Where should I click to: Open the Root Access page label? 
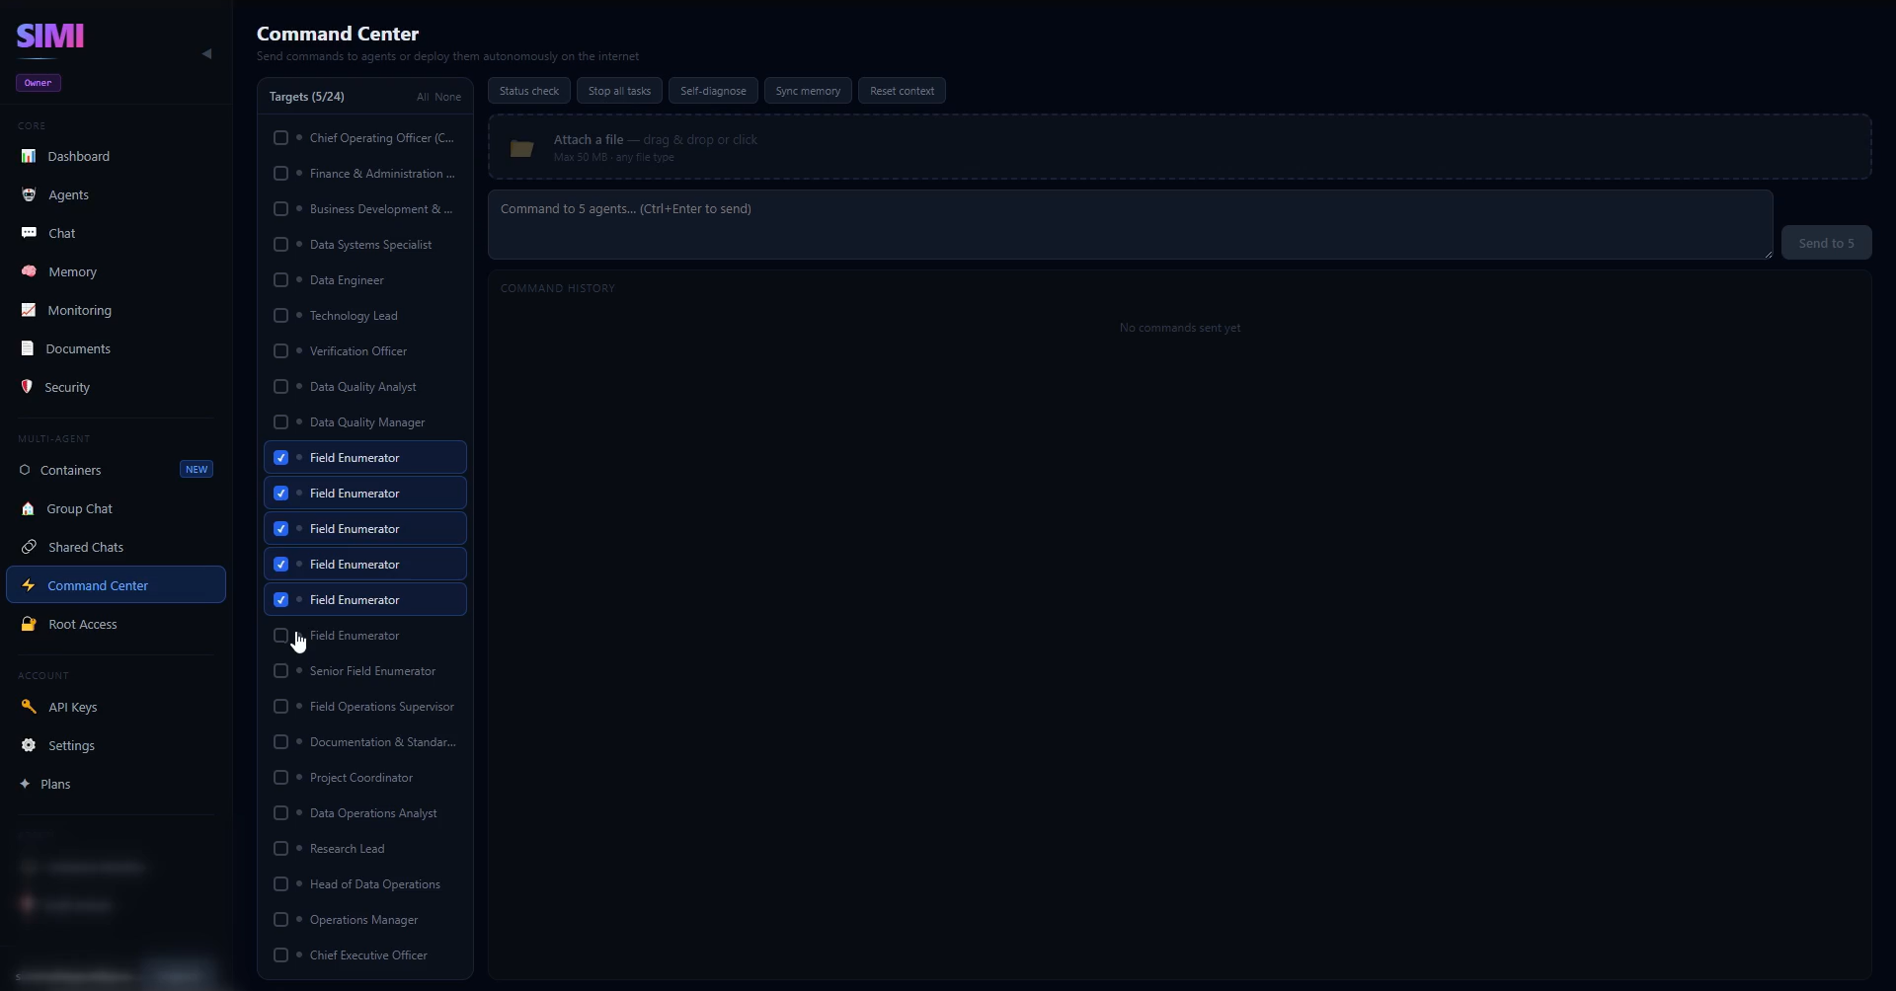point(83,624)
